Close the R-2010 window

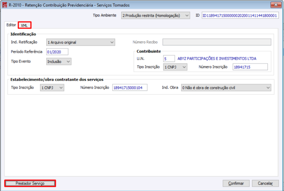pyautogui.click(x=276, y=5)
